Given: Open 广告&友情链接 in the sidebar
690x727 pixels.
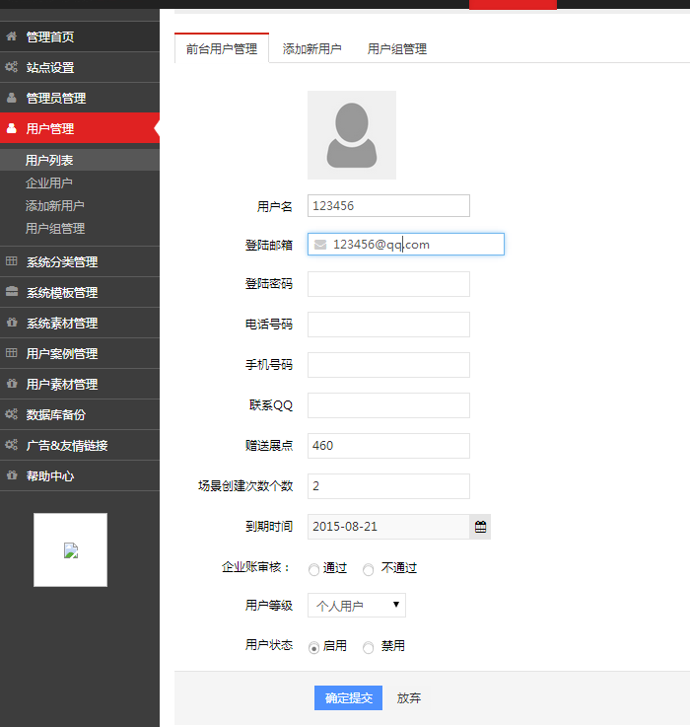Looking at the screenshot, I should coord(80,445).
